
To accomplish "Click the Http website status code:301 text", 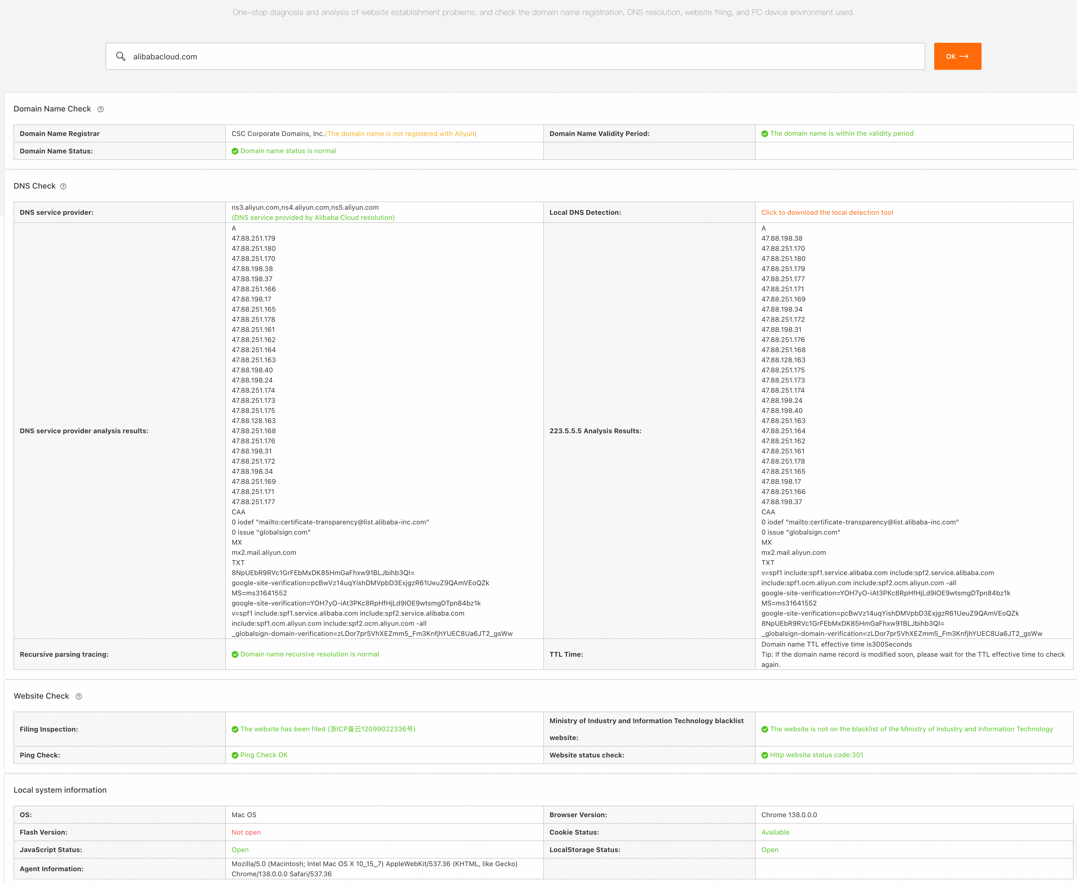I will coord(816,755).
